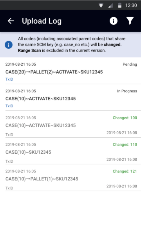Click the blue info icon in banner
This screenshot has height=252, width=141.
point(9,45)
